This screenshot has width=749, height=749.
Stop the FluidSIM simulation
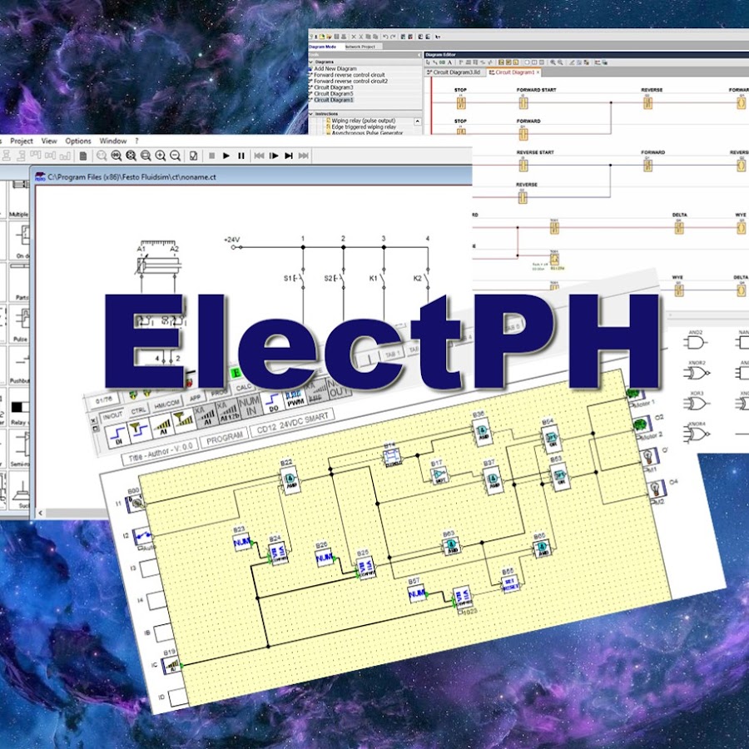pyautogui.click(x=211, y=156)
